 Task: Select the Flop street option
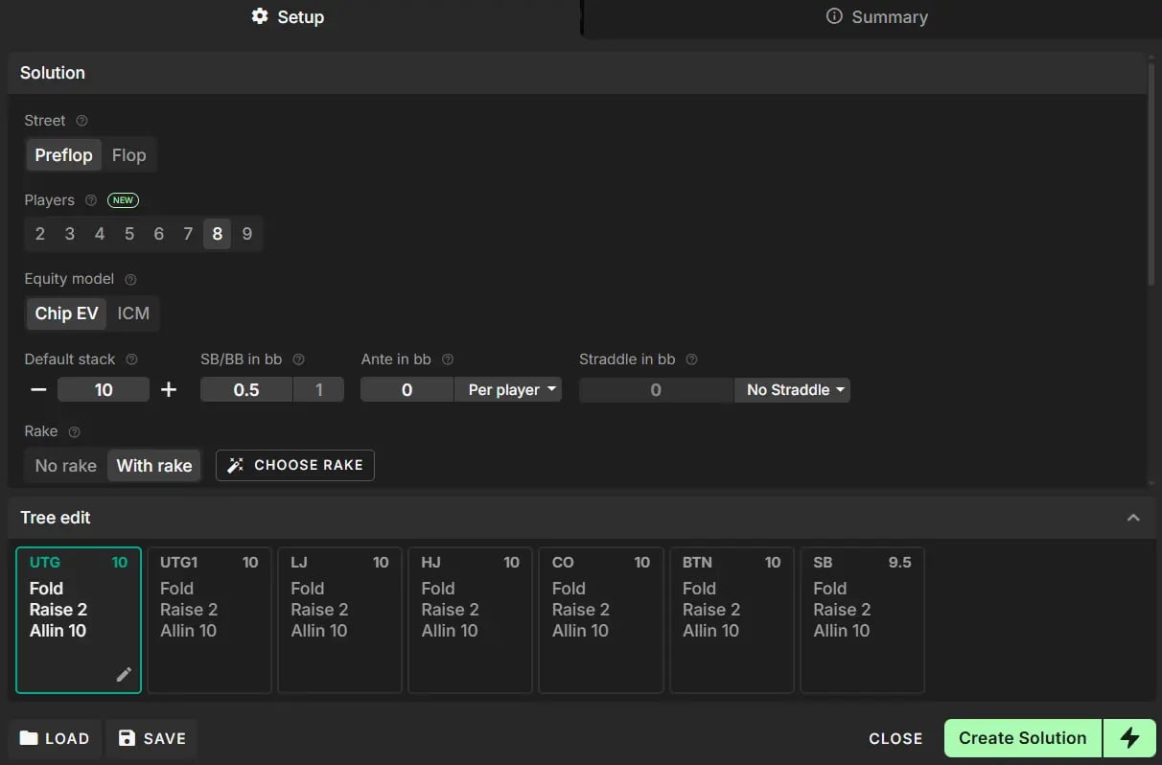(128, 155)
